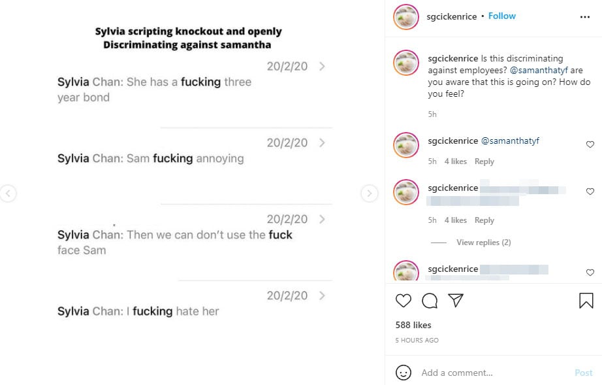Screen dimensions: 602x385
Task: Go to previous carousel image
Action: coord(8,193)
